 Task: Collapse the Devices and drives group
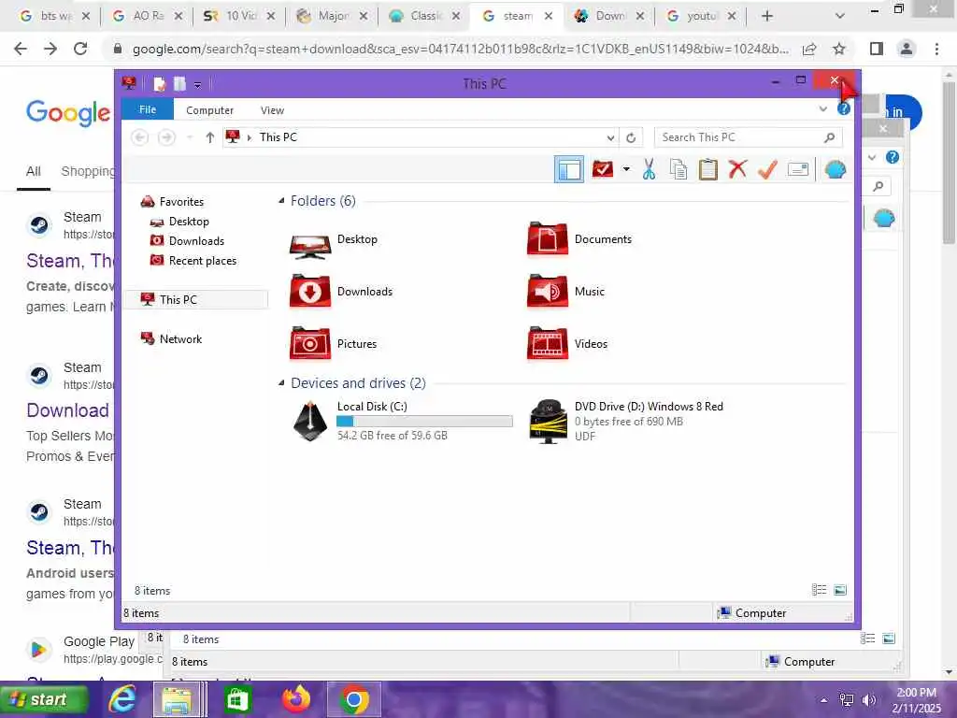(281, 382)
